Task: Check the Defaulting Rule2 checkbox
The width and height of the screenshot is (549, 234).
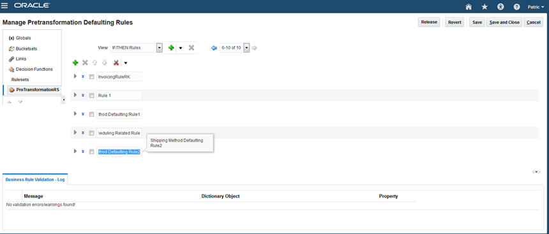Action: (91, 152)
